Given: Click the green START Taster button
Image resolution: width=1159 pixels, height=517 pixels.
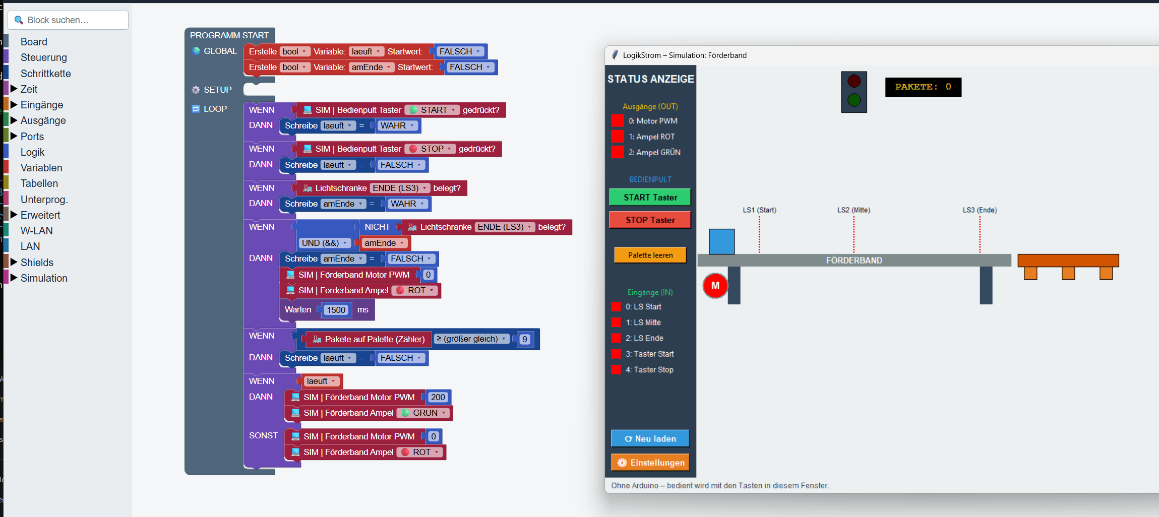Looking at the screenshot, I should (650, 198).
